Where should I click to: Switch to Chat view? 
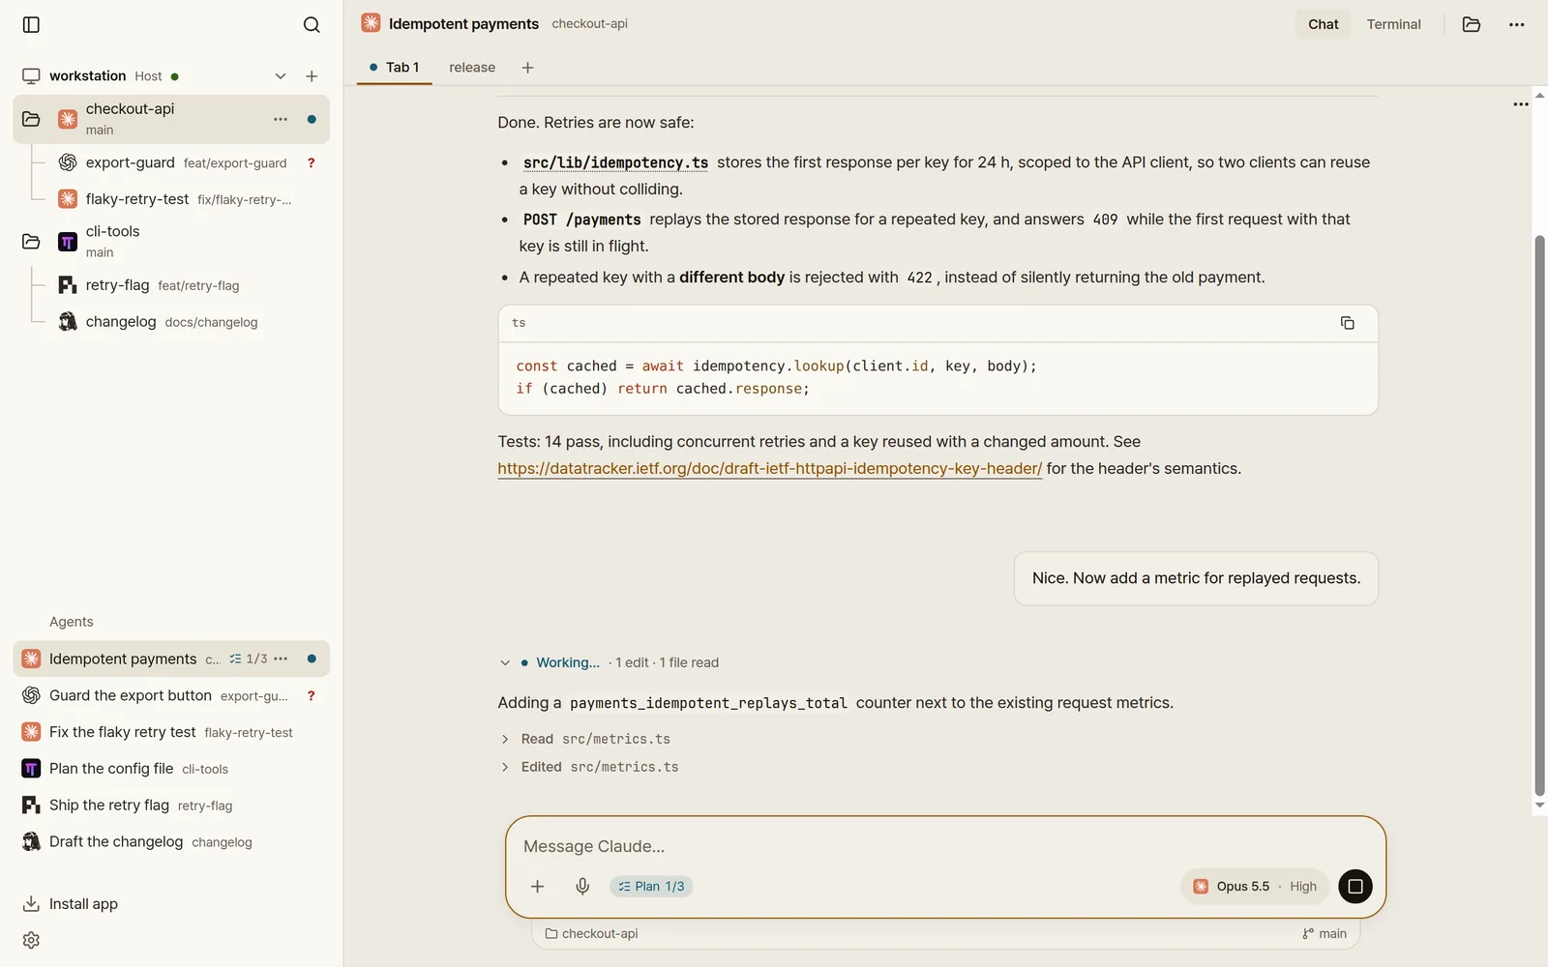1323,24
